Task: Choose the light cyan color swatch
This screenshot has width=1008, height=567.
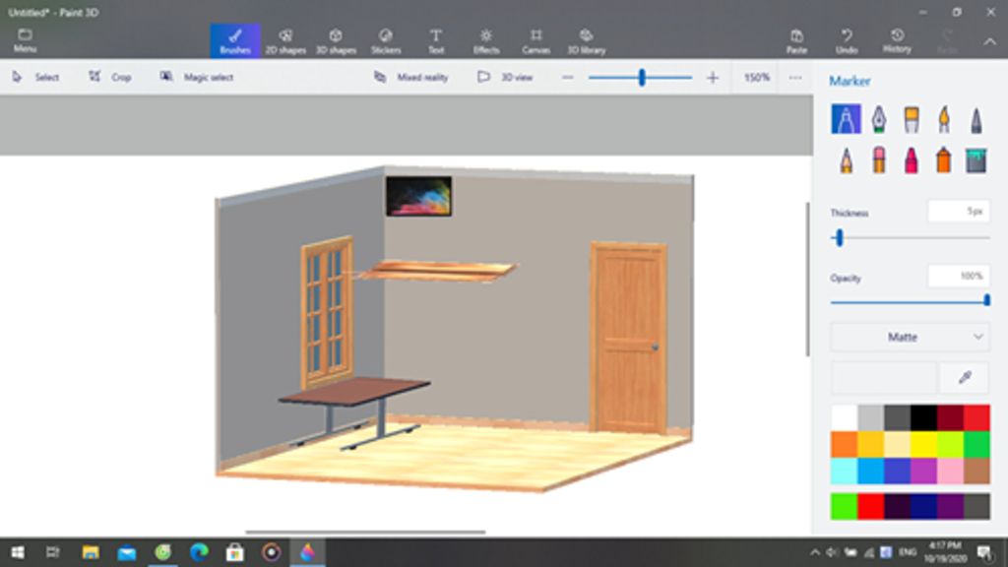Action: pos(844,471)
